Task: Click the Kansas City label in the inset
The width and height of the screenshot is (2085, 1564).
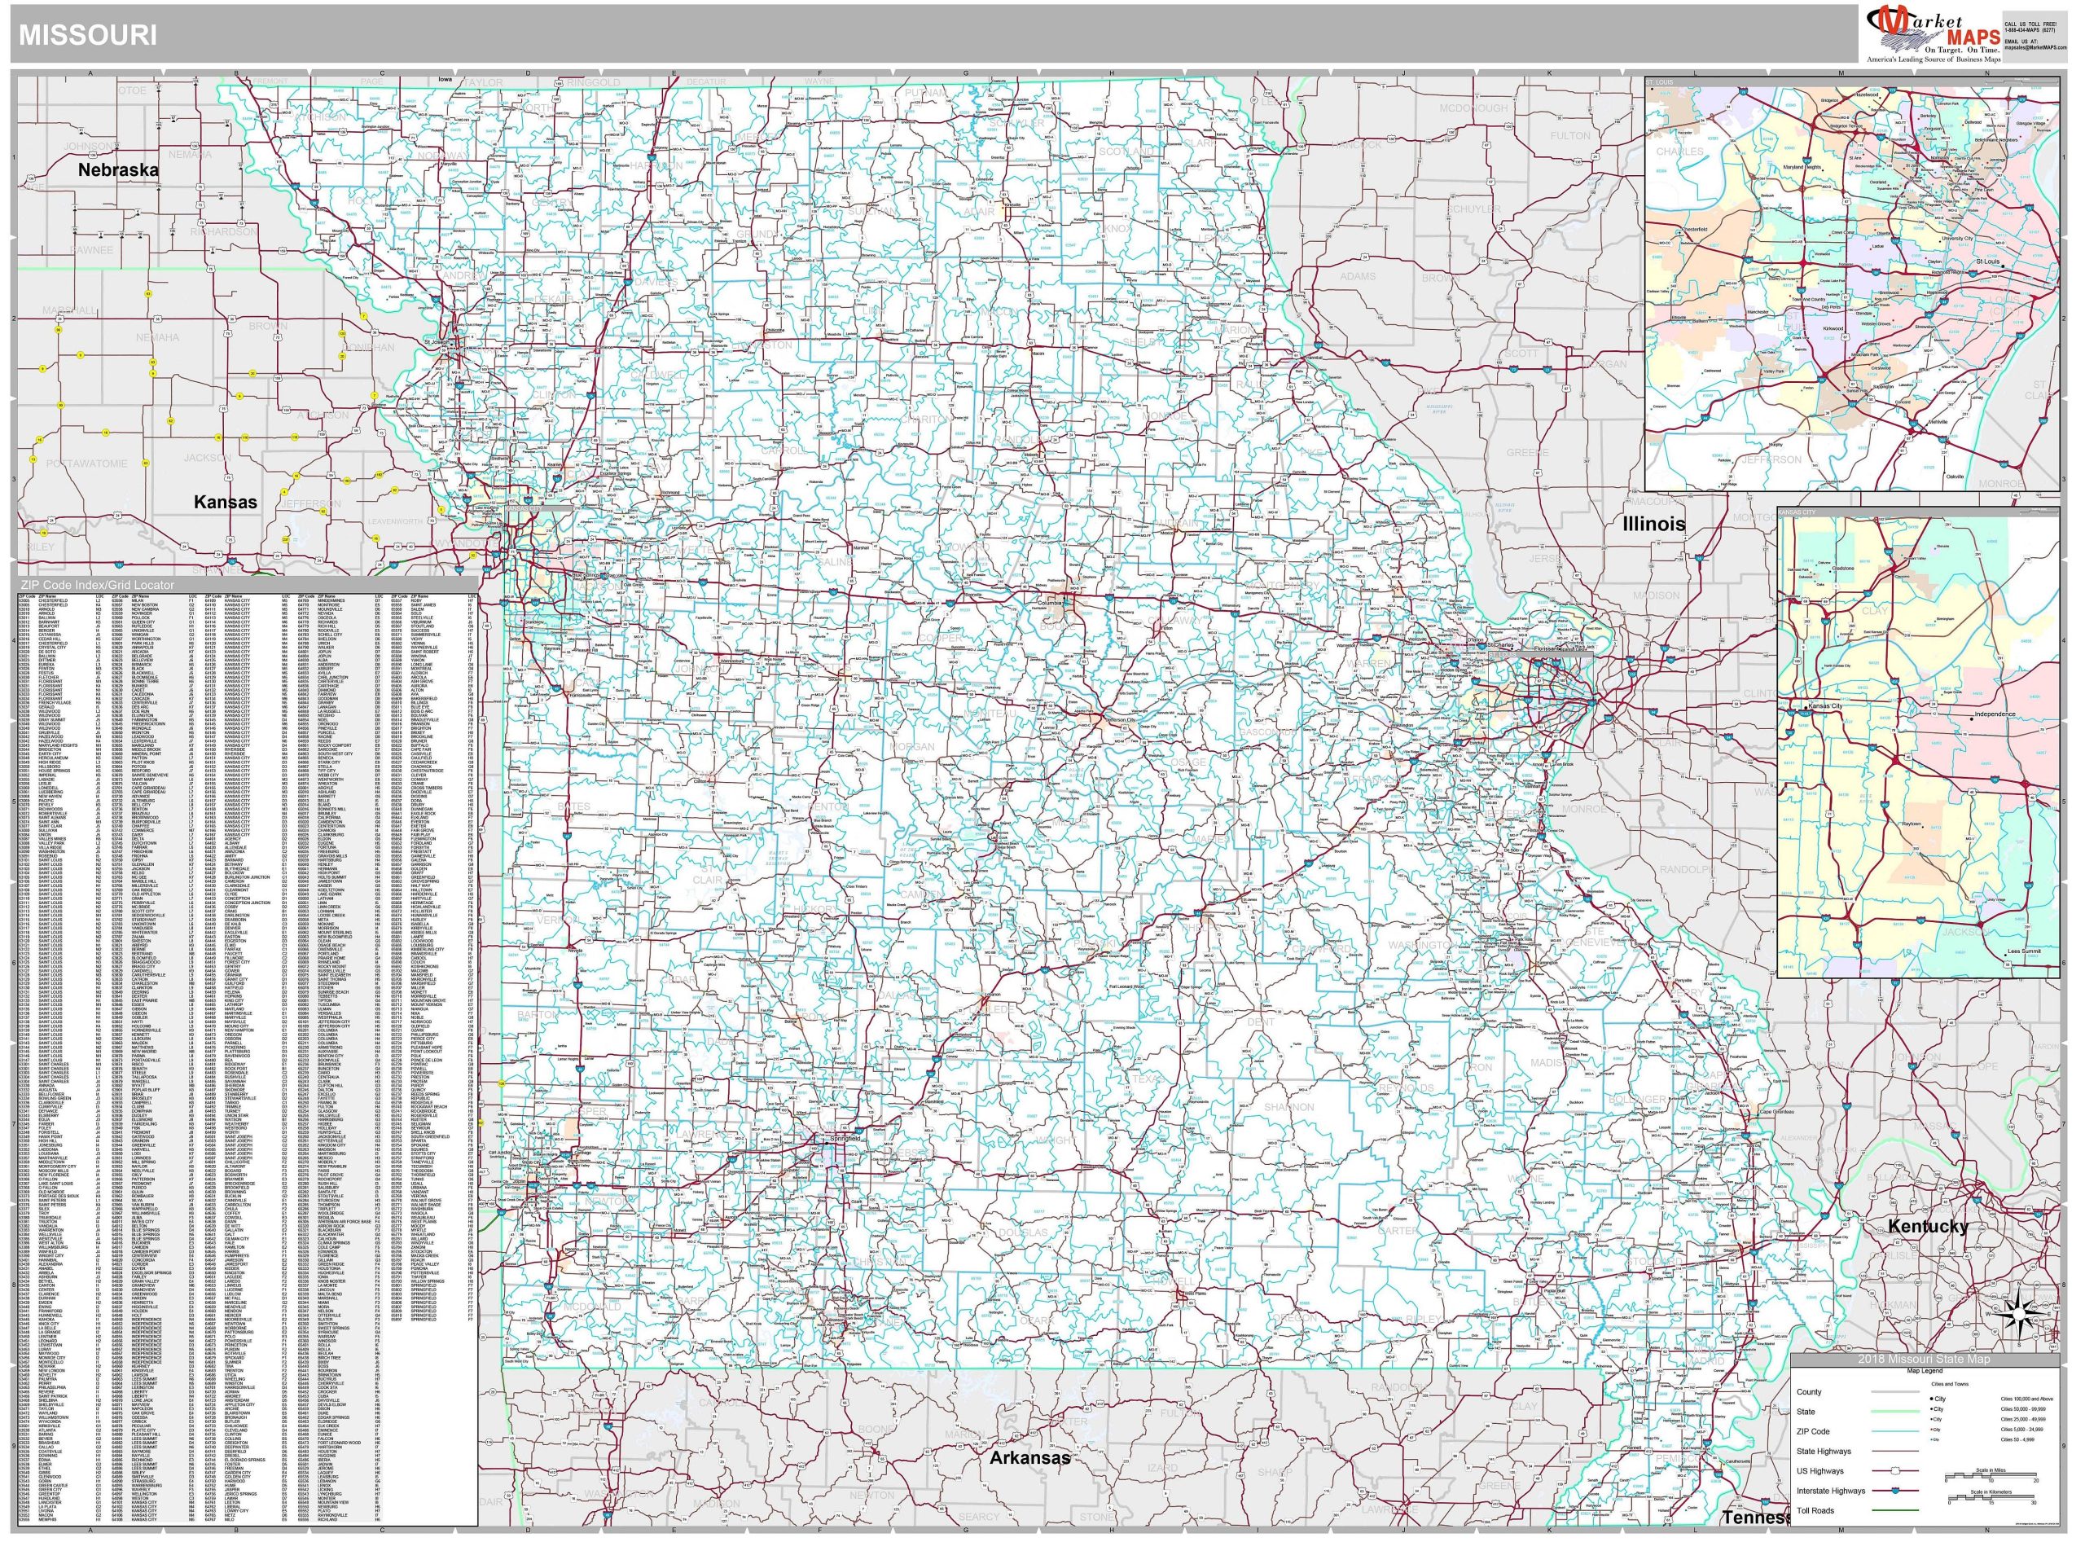Action: 1826,706
